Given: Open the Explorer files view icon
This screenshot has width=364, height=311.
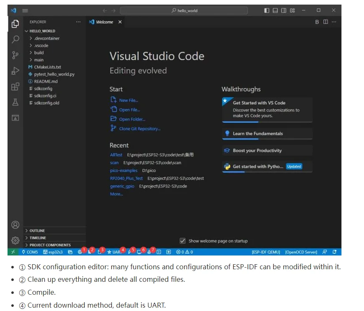Looking at the screenshot, I should tap(15, 24).
